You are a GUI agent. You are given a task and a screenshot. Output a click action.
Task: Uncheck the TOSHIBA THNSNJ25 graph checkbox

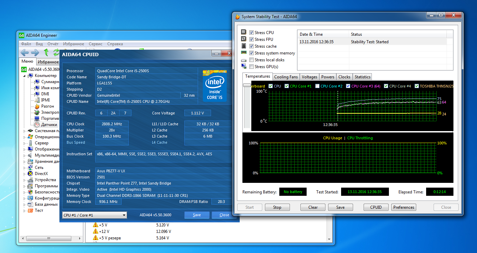417,86
